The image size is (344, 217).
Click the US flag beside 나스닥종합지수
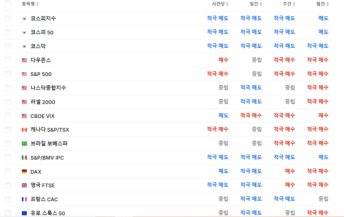(x=24, y=88)
